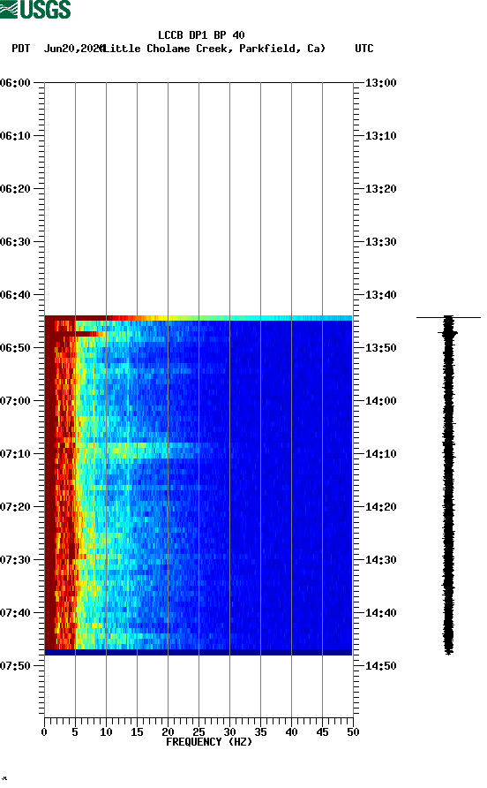Click the seismogram waveform trace
This screenshot has height=788, width=487.
(x=448, y=485)
